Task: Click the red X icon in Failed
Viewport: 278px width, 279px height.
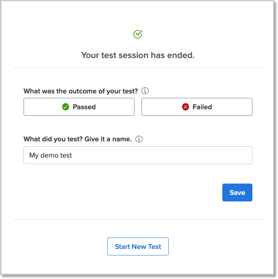Action: pos(186,107)
